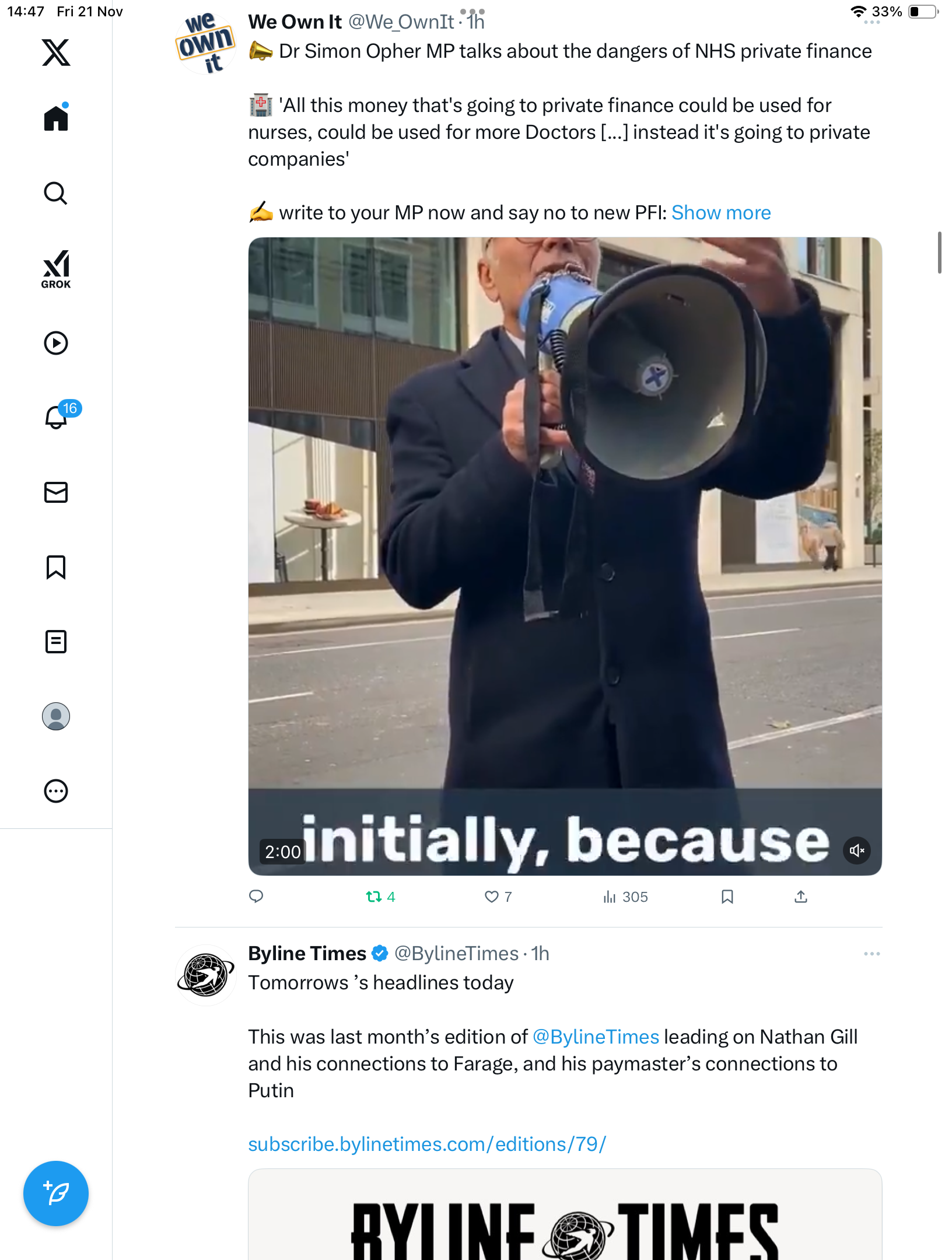945x1260 pixels.
Task: Open the Lists icon in sidebar
Action: tap(56, 642)
